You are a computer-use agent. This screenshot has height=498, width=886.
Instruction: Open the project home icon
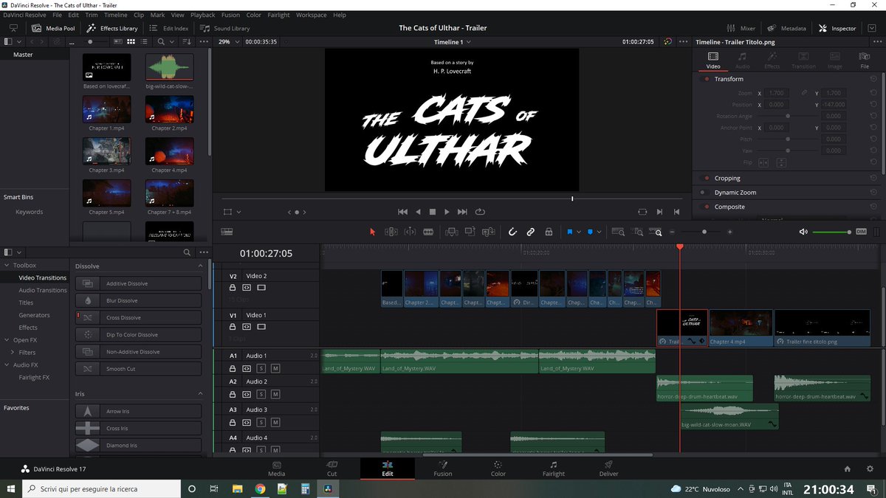[848, 468]
